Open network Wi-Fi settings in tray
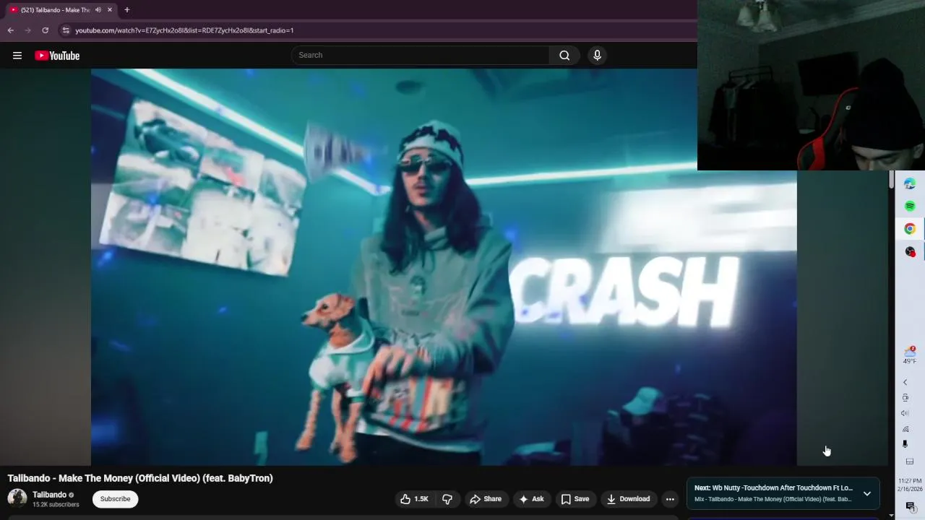925x520 pixels. pyautogui.click(x=905, y=429)
